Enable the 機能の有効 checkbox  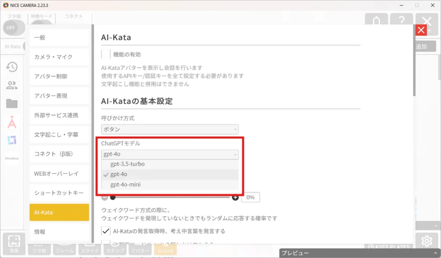(x=106, y=55)
